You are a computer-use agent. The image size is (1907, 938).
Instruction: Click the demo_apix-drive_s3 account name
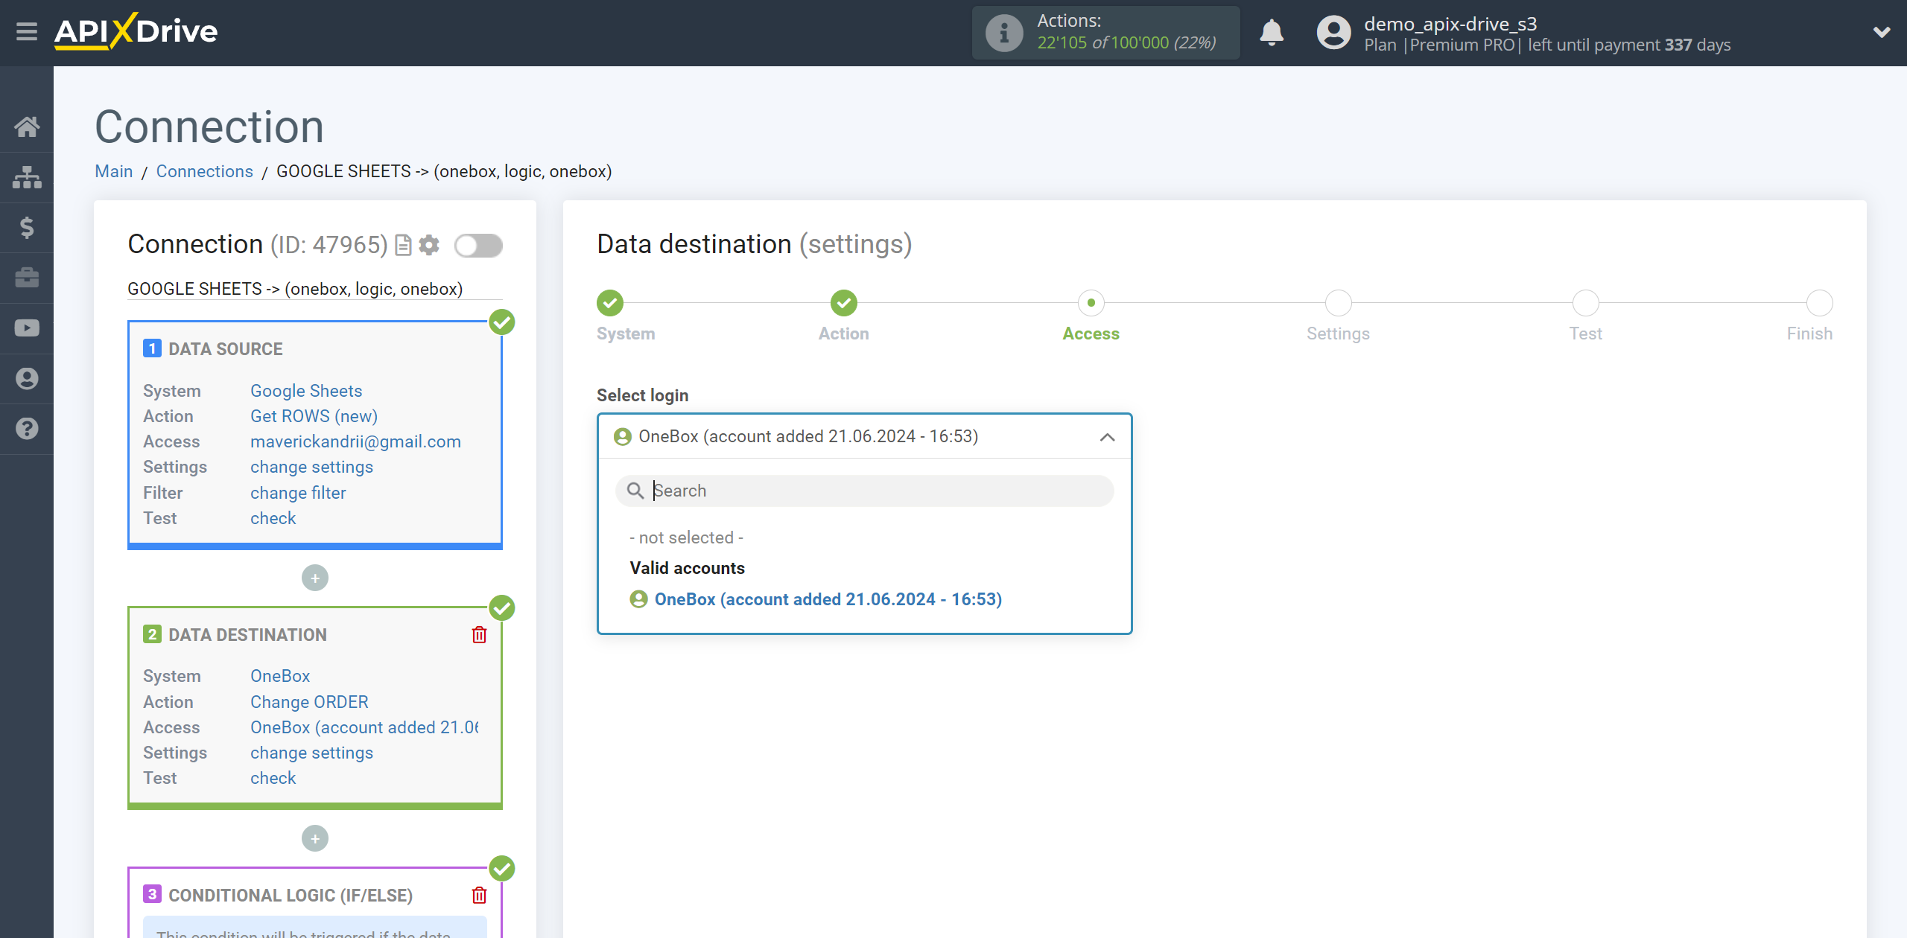(1450, 24)
